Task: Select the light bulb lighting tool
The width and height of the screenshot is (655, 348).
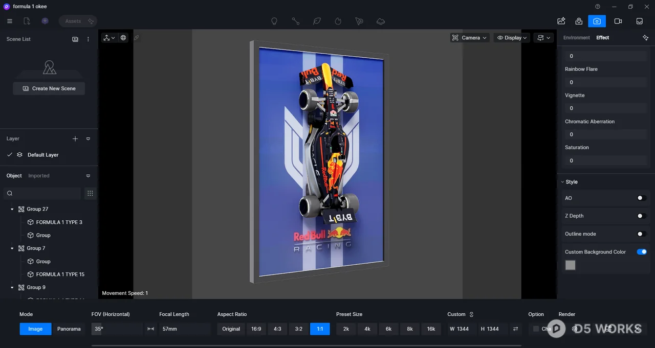Action: pos(274,21)
